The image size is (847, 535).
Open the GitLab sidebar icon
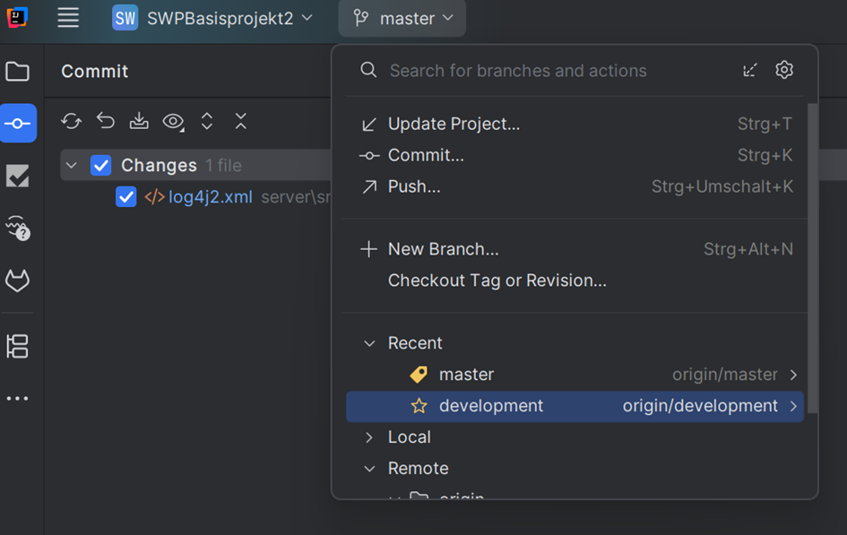pyautogui.click(x=18, y=281)
